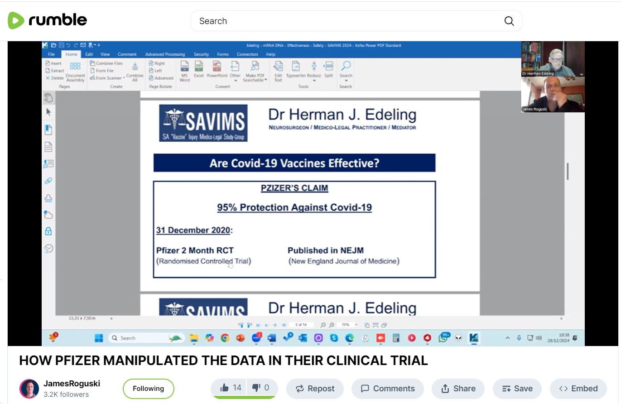Open Chrome from the Windows taskbar
This screenshot has height=404, width=621.
pyautogui.click(x=225, y=338)
